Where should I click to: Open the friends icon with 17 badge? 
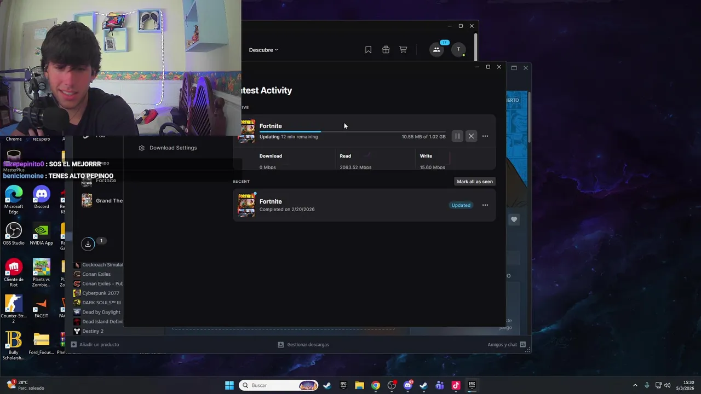pos(436,49)
